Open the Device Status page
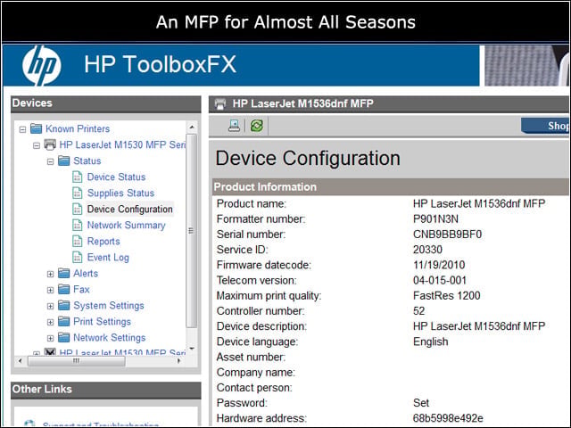571x428 pixels. click(x=116, y=177)
